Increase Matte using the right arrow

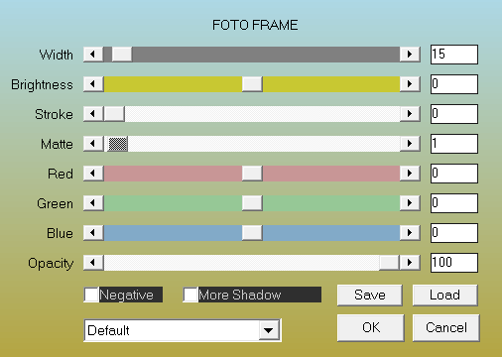click(x=410, y=144)
